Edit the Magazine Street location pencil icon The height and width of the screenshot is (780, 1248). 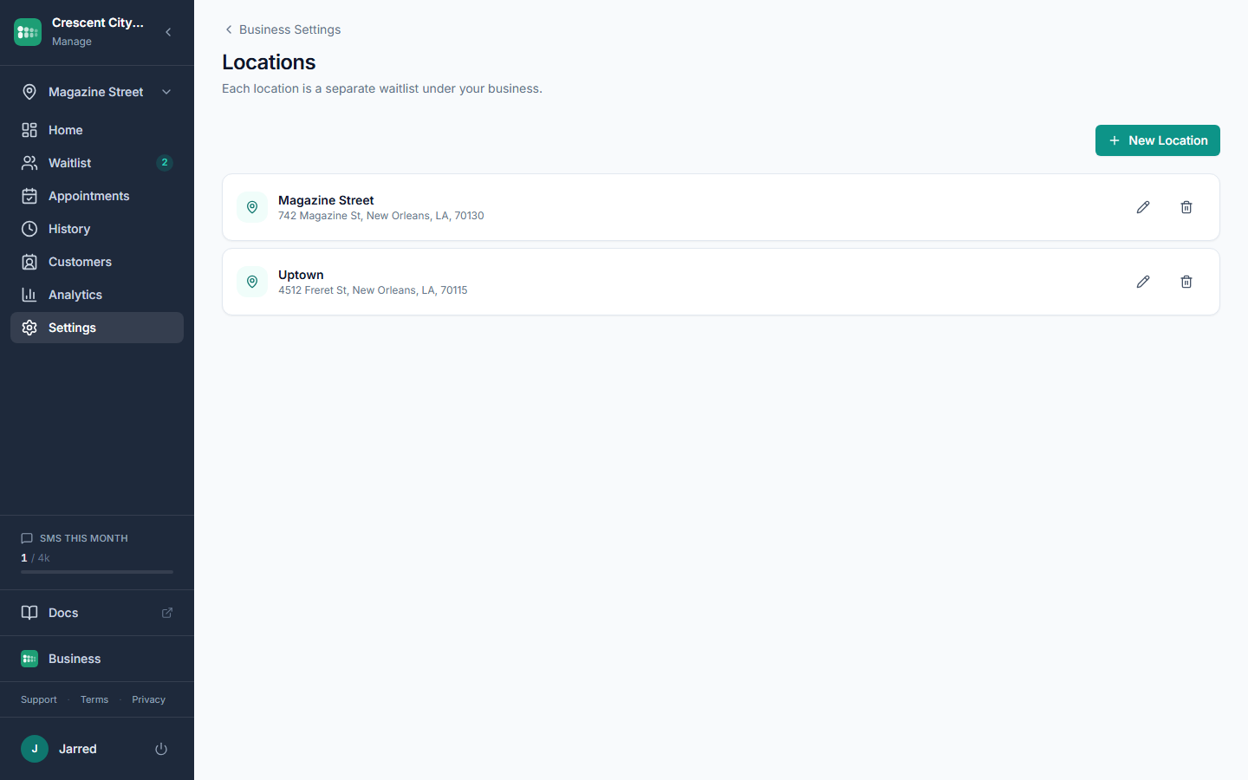tap(1143, 207)
